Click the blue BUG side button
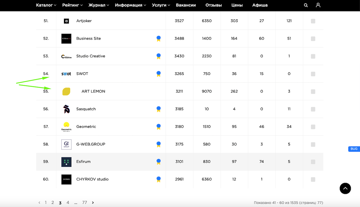The height and width of the screenshot is (207, 360). [x=354, y=149]
